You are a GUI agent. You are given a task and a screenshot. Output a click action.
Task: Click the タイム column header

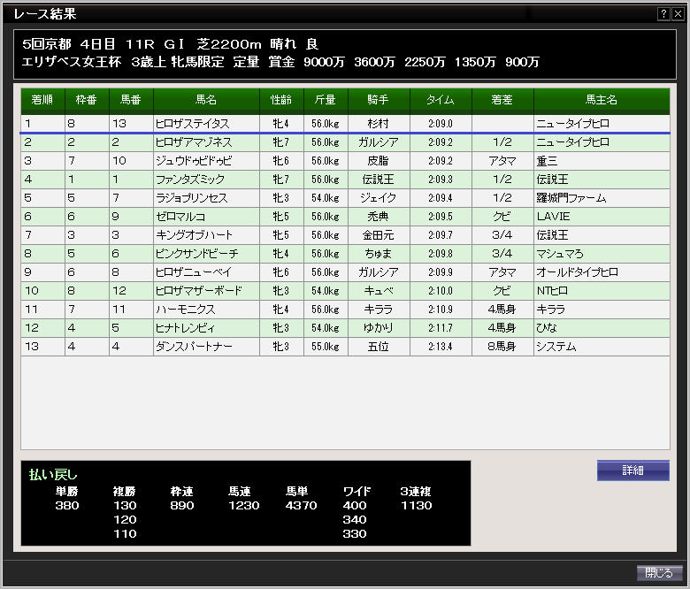(441, 100)
